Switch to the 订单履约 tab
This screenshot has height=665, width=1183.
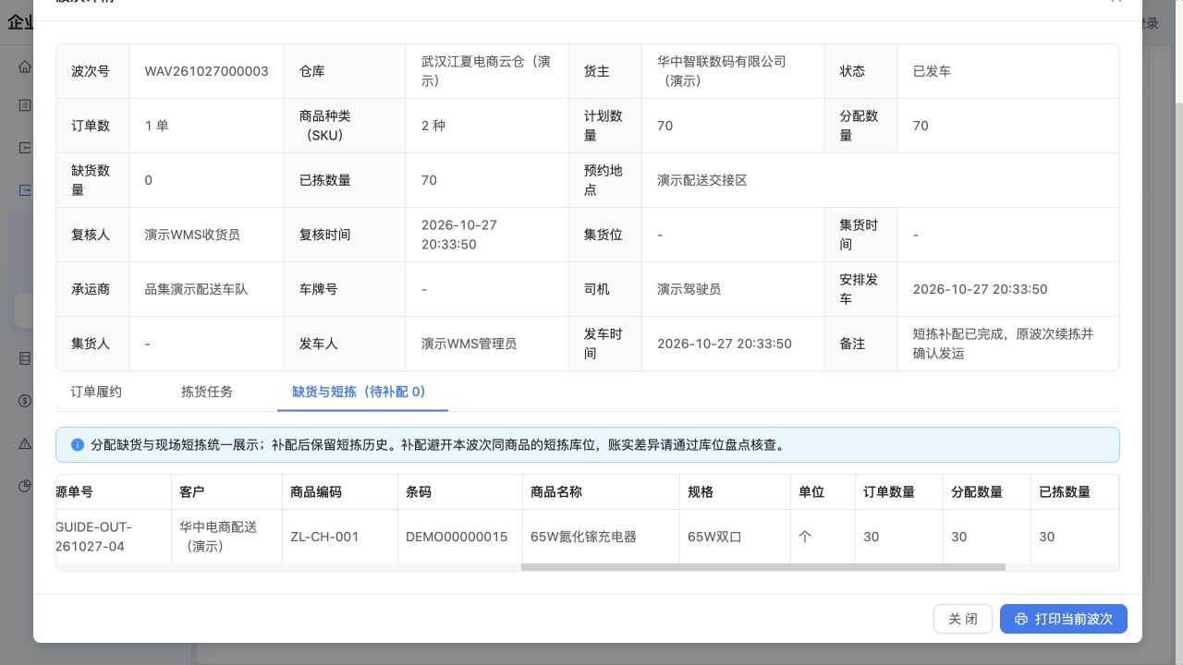tap(96, 392)
